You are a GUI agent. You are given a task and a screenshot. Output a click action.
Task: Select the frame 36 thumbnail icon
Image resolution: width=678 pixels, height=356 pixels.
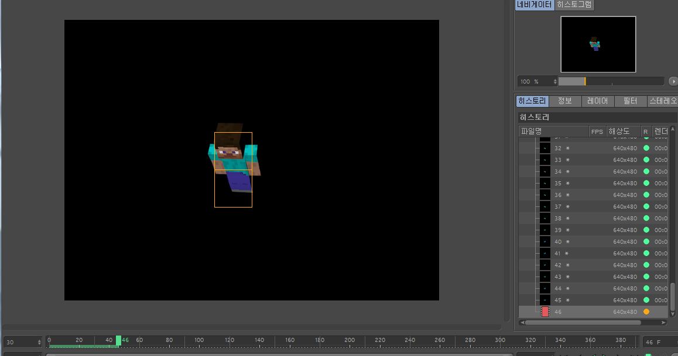click(x=545, y=195)
